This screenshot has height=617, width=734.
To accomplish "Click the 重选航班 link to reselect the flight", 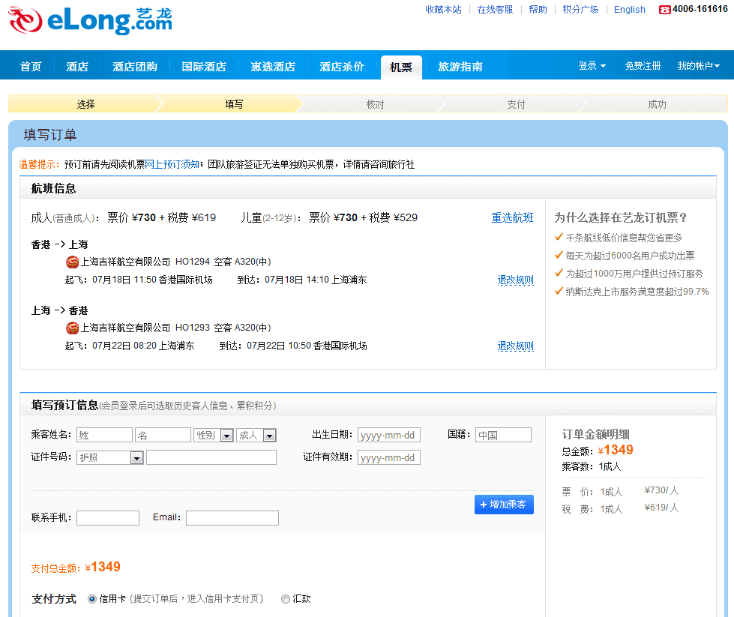I will 512,218.
